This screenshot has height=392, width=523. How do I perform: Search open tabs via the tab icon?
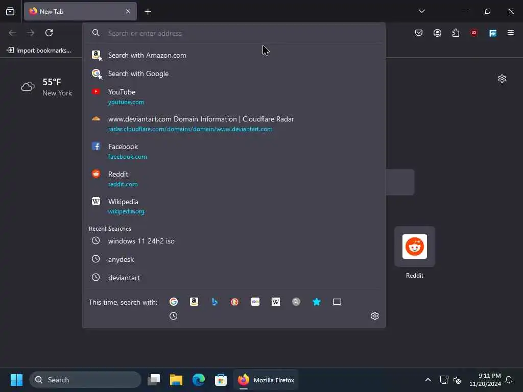337,302
